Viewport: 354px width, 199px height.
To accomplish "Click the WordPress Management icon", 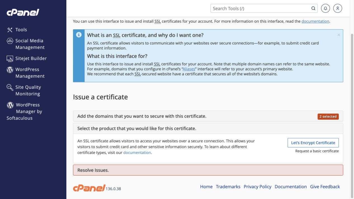I will pos(10,70).
